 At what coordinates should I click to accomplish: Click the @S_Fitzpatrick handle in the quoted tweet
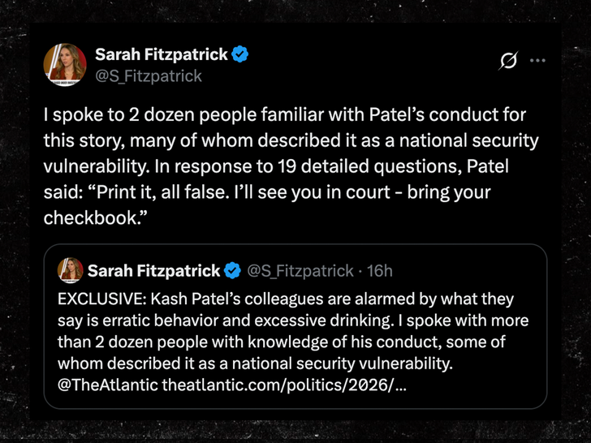[x=300, y=270]
